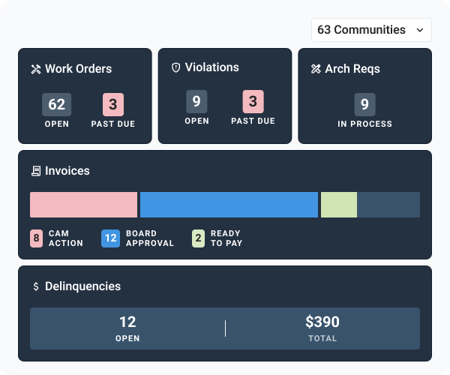
Task: Select the 3 past due work orders badge
Action: click(x=113, y=104)
